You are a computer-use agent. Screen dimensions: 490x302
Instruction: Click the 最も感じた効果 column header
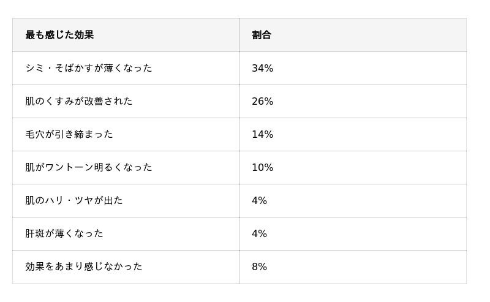tap(59, 35)
